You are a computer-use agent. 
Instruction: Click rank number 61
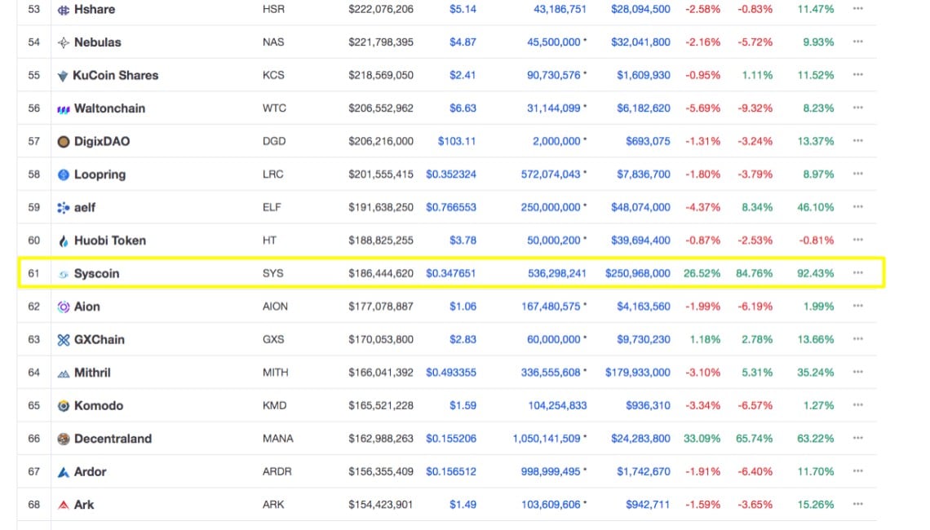pos(33,273)
